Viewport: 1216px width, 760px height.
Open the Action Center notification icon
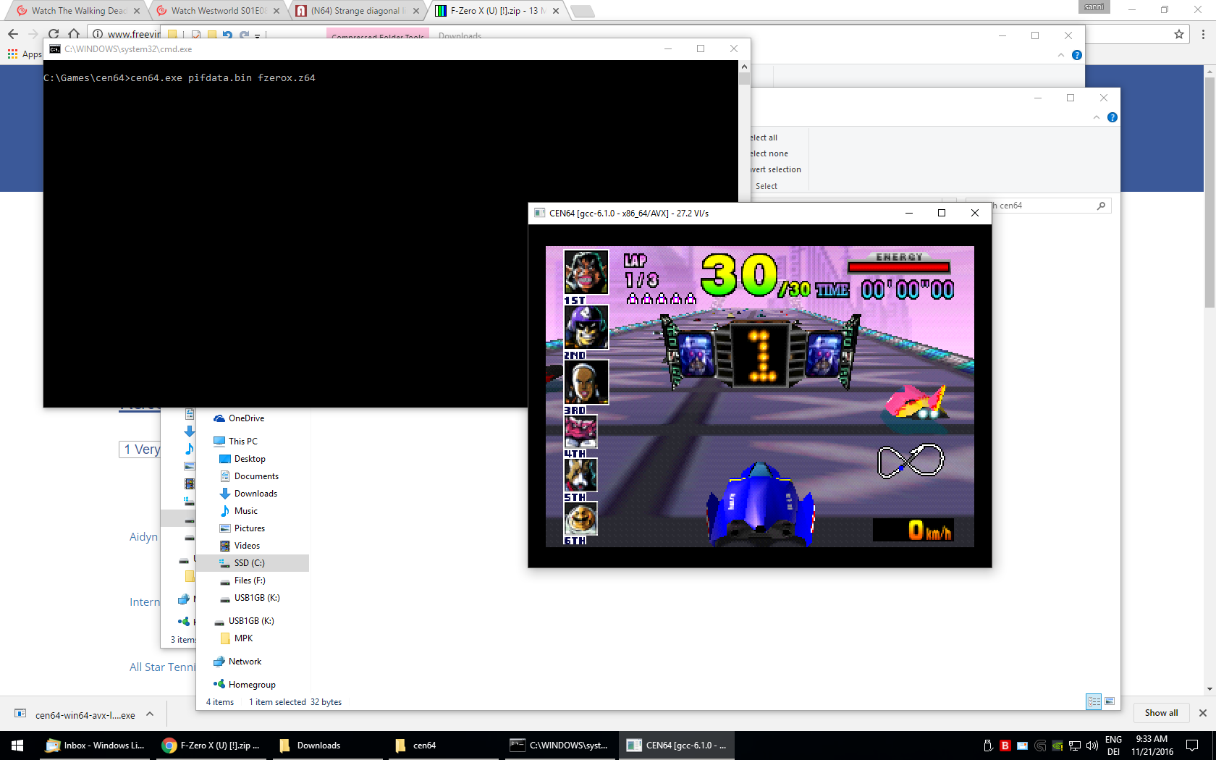[1192, 746]
